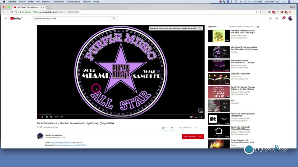Open the Ventana menu
Viewport: 298px width, 167px height.
[87, 2]
